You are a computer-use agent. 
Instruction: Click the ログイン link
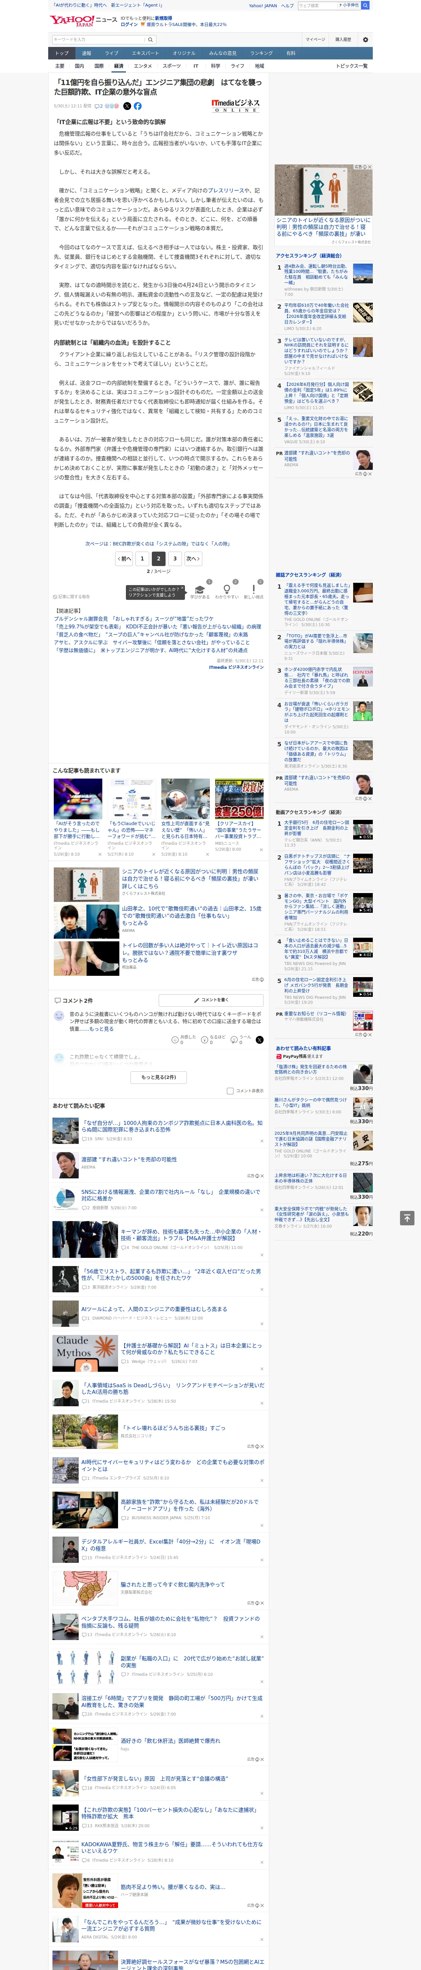129,25
